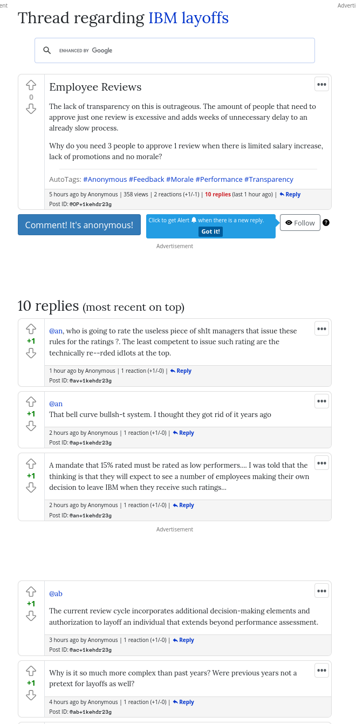Toggle Follow for this thread
The height and width of the screenshot is (724, 356).
(300, 223)
